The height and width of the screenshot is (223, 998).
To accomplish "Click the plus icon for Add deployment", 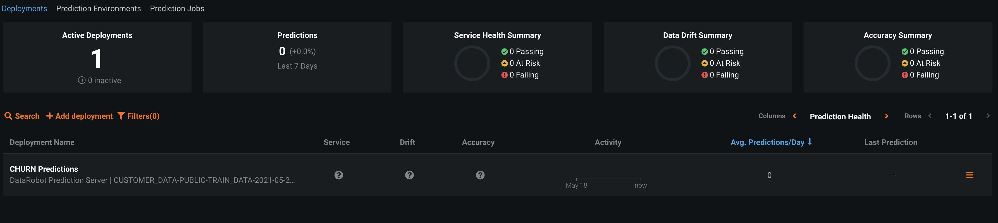I will [50, 116].
